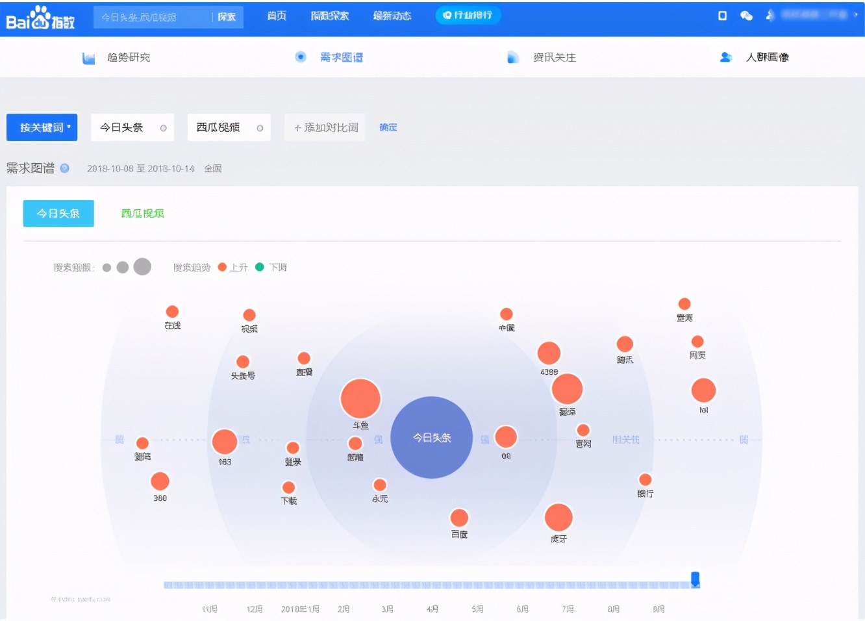
Task: Click the 百度 bubble
Action: click(459, 518)
